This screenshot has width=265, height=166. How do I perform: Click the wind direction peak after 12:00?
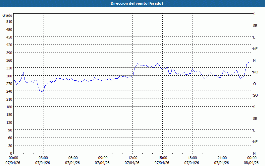click(x=137, y=63)
